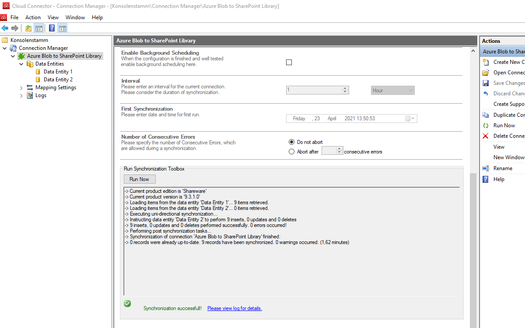Viewport: 525px width, 328px height.
Task: Open the Action menu
Action: coord(33,17)
